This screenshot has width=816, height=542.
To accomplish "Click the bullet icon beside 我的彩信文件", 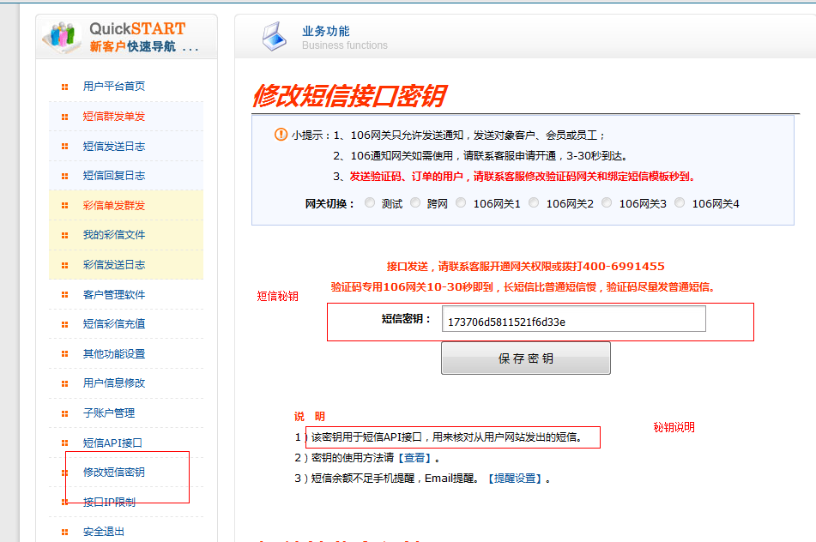I will [x=64, y=235].
